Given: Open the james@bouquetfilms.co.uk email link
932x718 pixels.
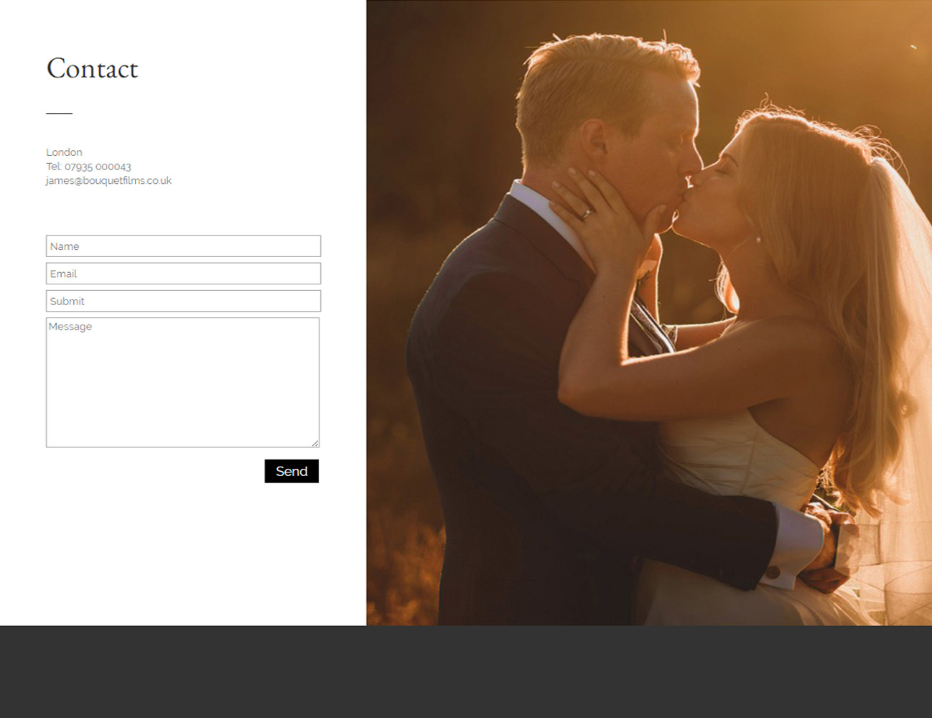Looking at the screenshot, I should pos(108,181).
